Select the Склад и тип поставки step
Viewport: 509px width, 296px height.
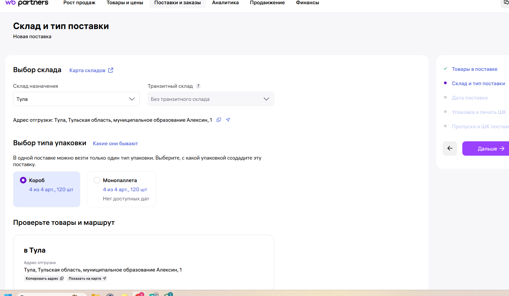478,84
